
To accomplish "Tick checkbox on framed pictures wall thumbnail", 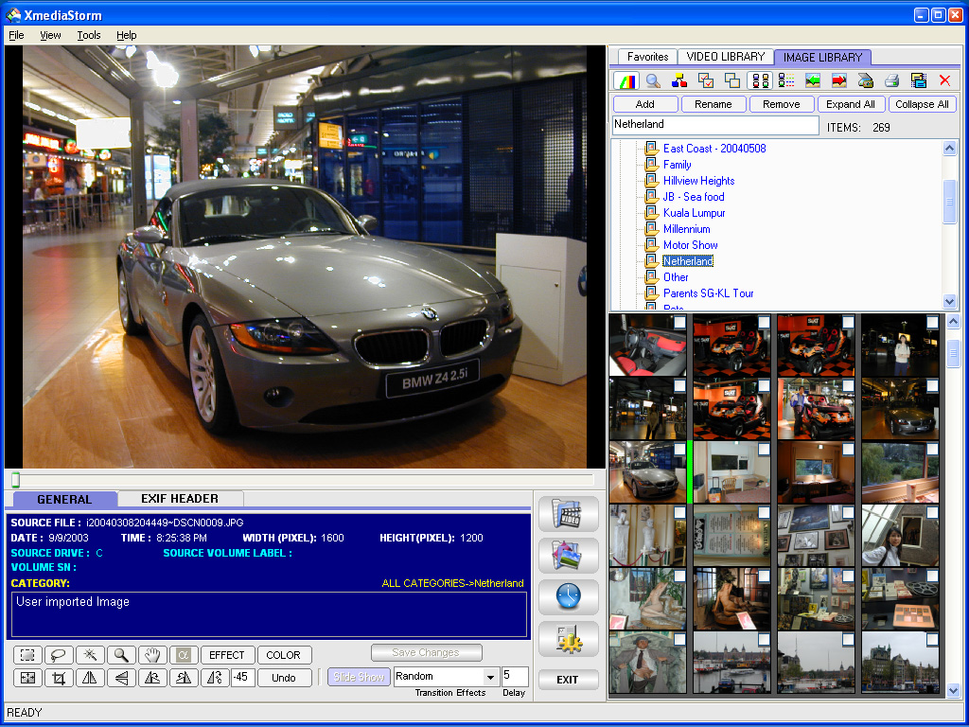I will 848,512.
